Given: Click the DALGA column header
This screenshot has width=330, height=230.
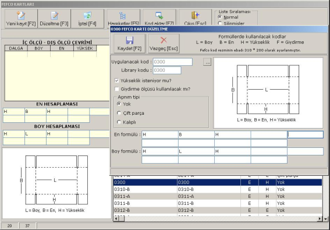Looking at the screenshot, I should point(16,48).
